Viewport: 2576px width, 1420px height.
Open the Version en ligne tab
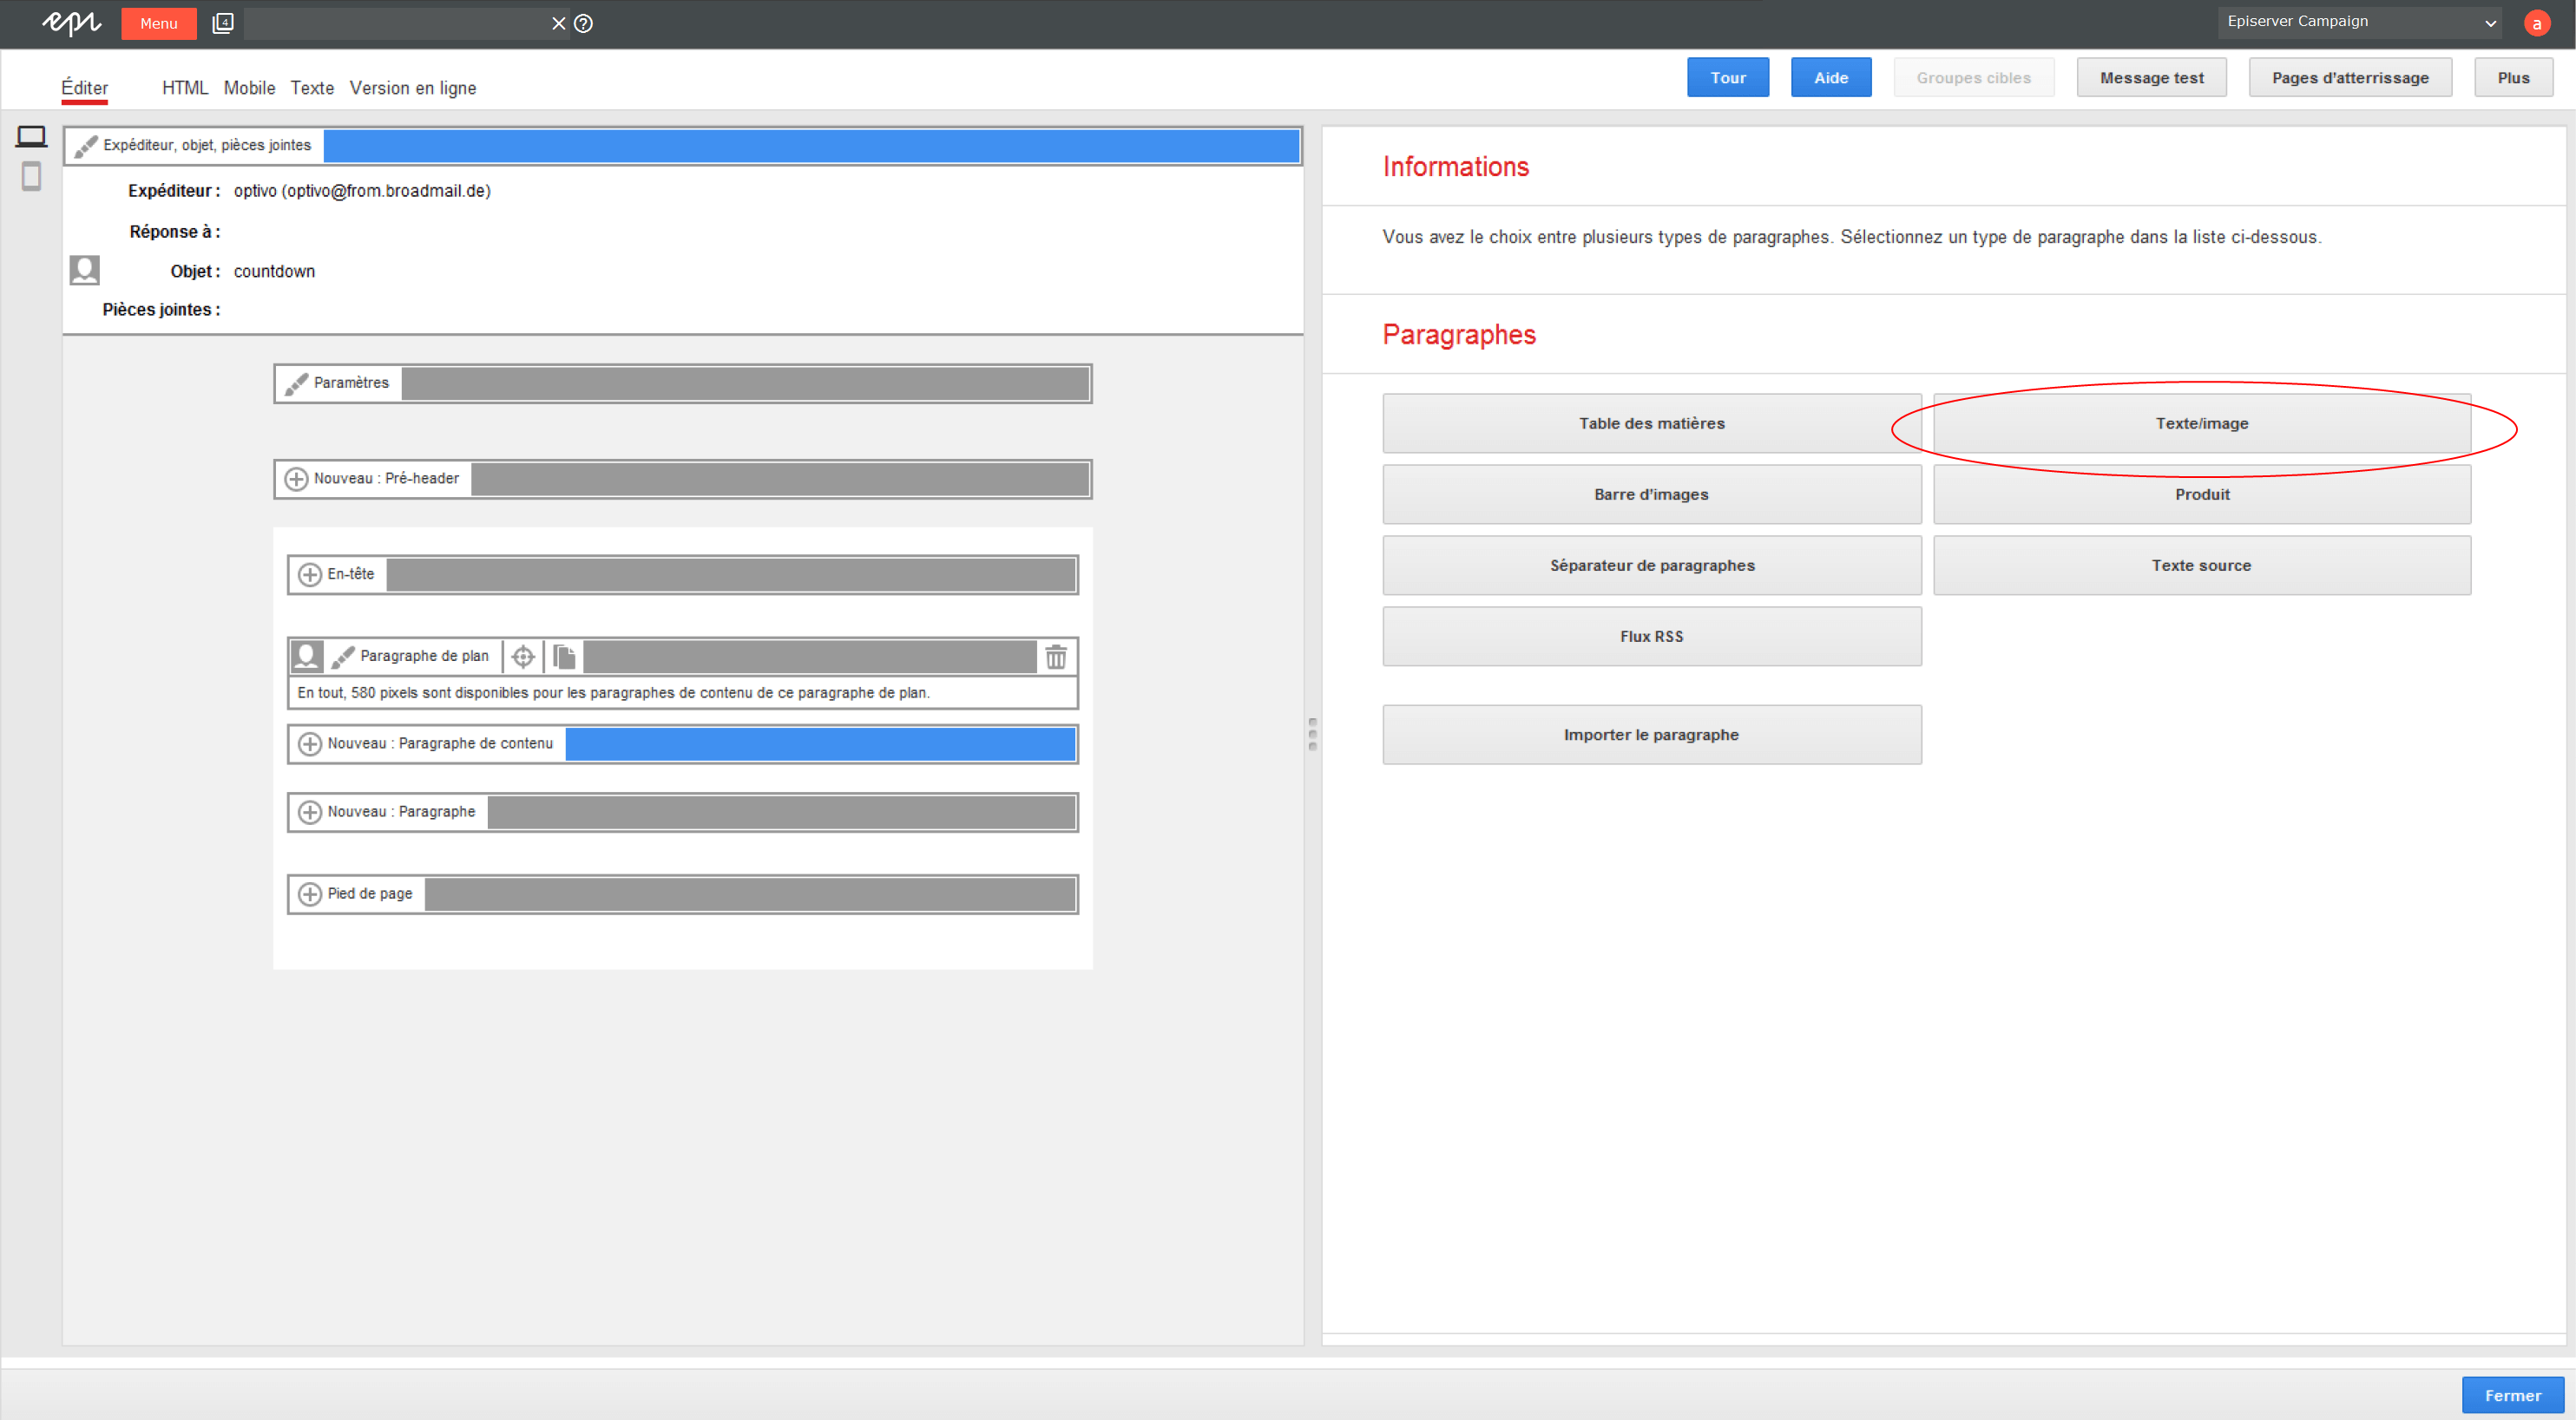tap(413, 88)
